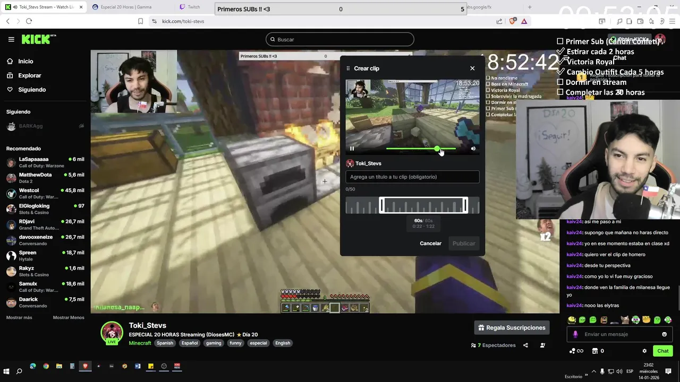Open the Brave playlist music icon
Screen dimensions: 680x382
[619, 21]
